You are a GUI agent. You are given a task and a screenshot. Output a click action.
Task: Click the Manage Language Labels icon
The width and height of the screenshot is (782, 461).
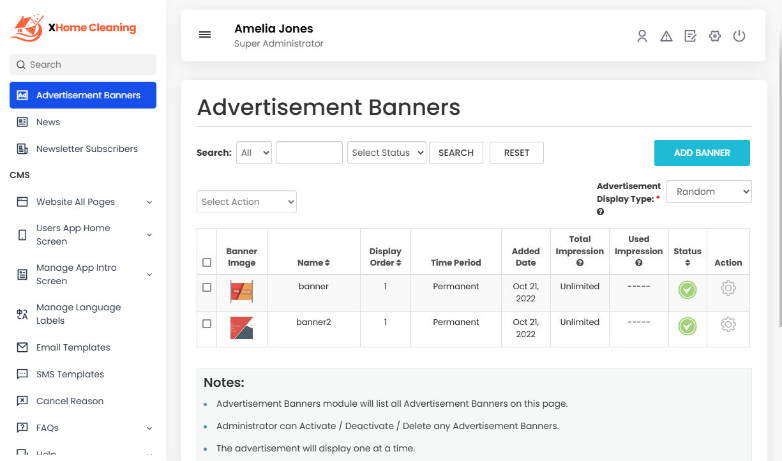click(22, 314)
